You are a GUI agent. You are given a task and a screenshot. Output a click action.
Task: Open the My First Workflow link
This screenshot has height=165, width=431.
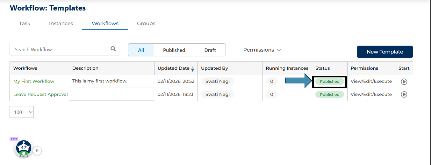(x=34, y=81)
